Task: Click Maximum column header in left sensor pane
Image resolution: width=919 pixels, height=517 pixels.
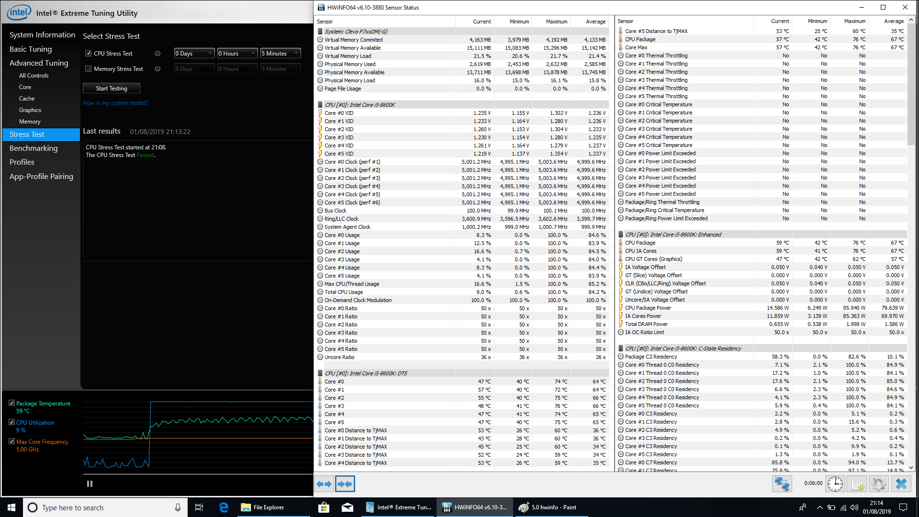Action: [550, 22]
